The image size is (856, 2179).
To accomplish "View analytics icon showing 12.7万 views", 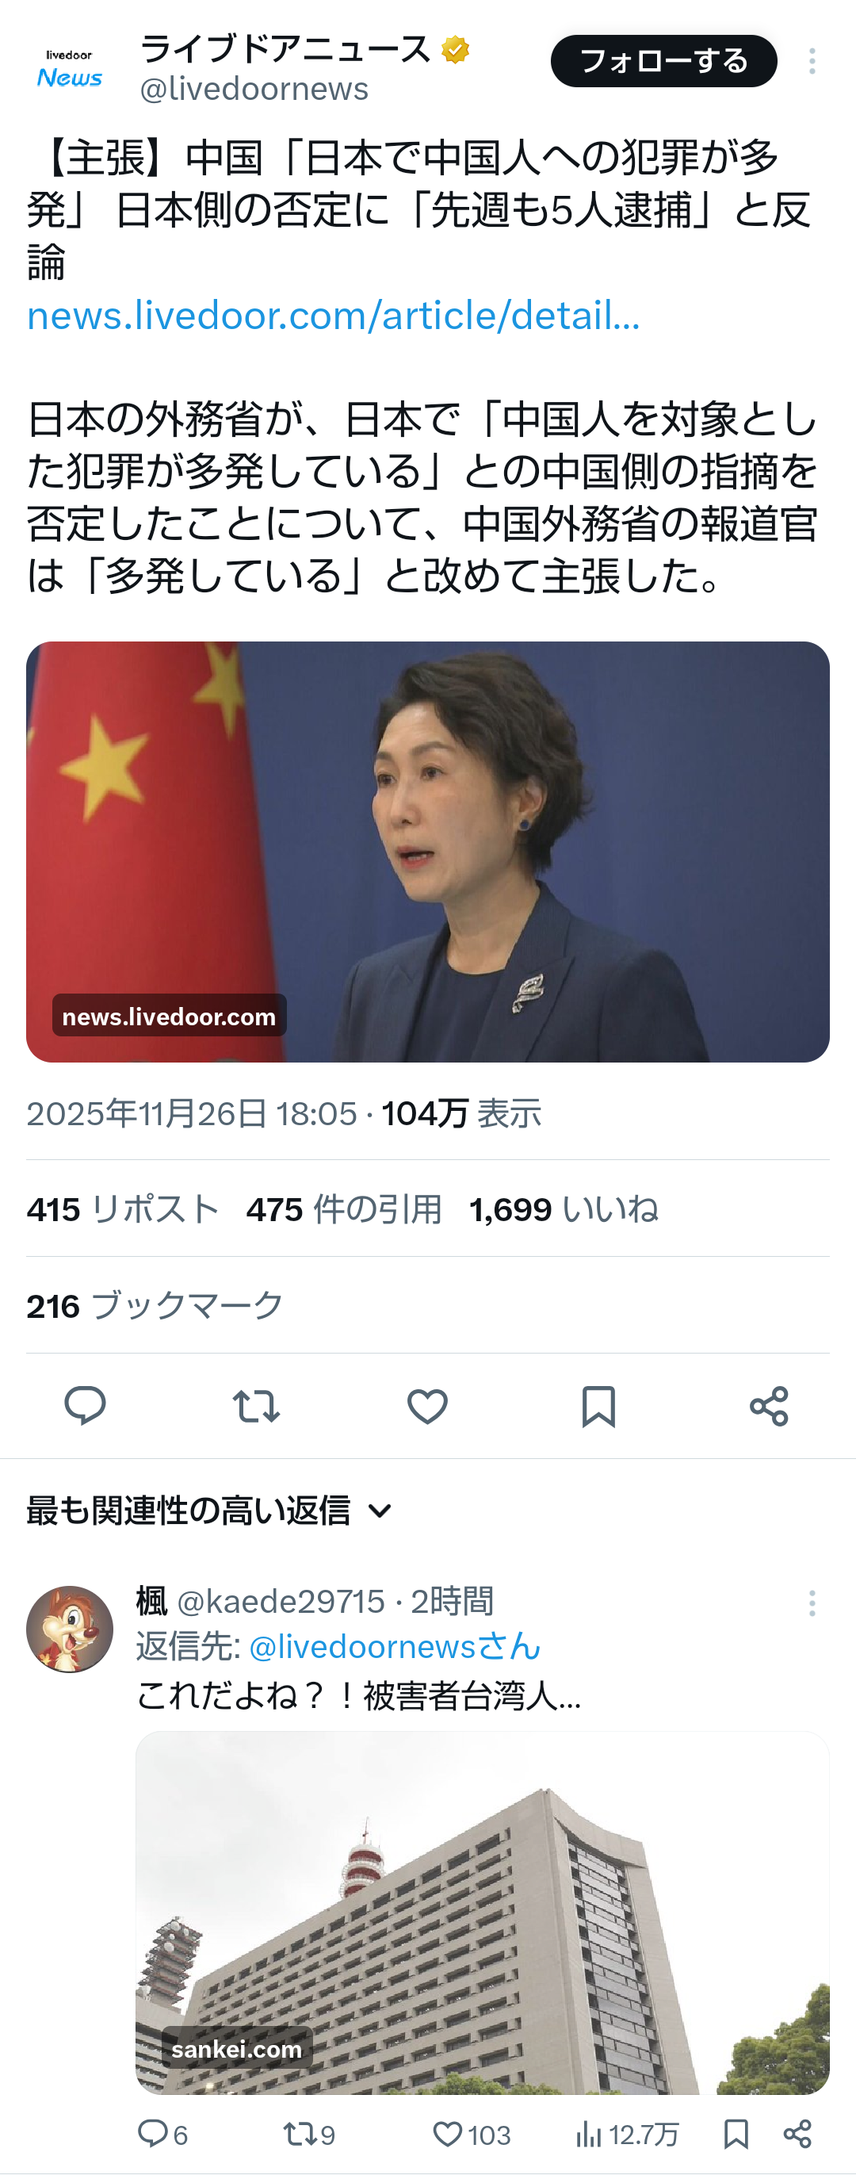I will [627, 2134].
